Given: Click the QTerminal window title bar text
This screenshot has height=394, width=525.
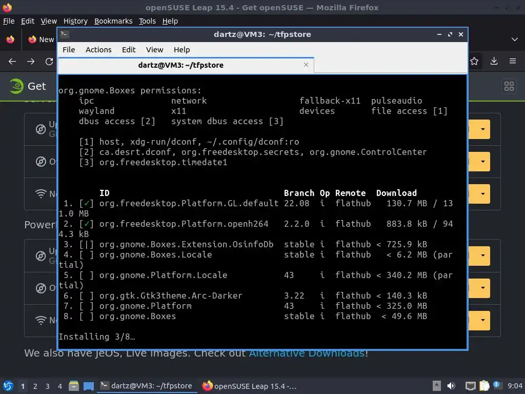Looking at the screenshot, I should 262,34.
